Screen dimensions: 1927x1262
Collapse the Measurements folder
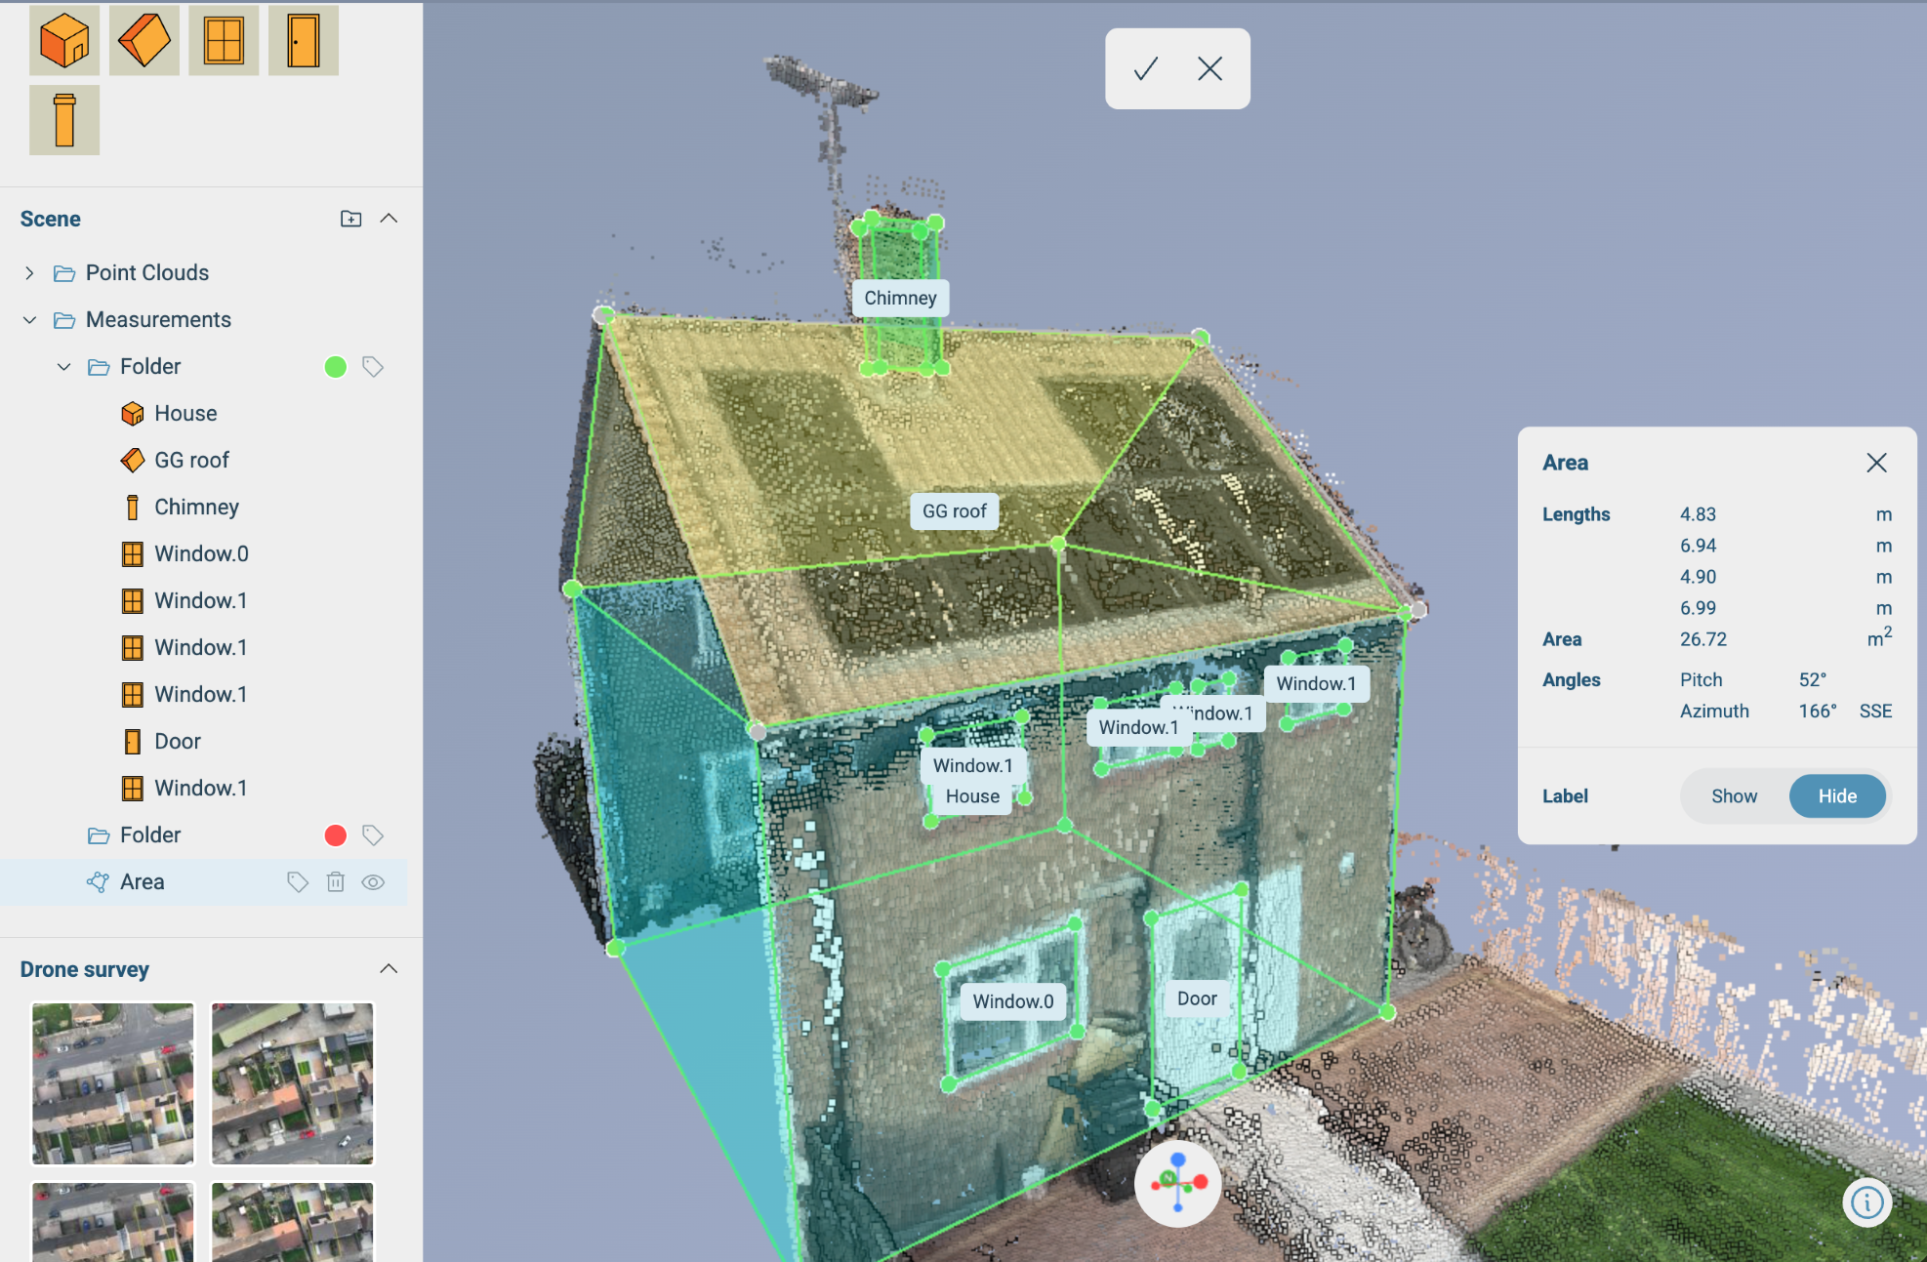click(29, 320)
